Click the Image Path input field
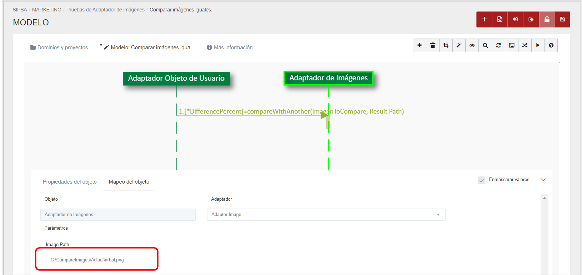This screenshot has height=275, width=582. pyautogui.click(x=162, y=260)
